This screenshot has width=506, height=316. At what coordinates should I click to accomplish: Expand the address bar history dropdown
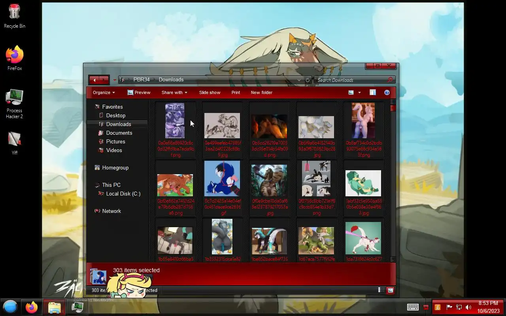click(x=299, y=80)
